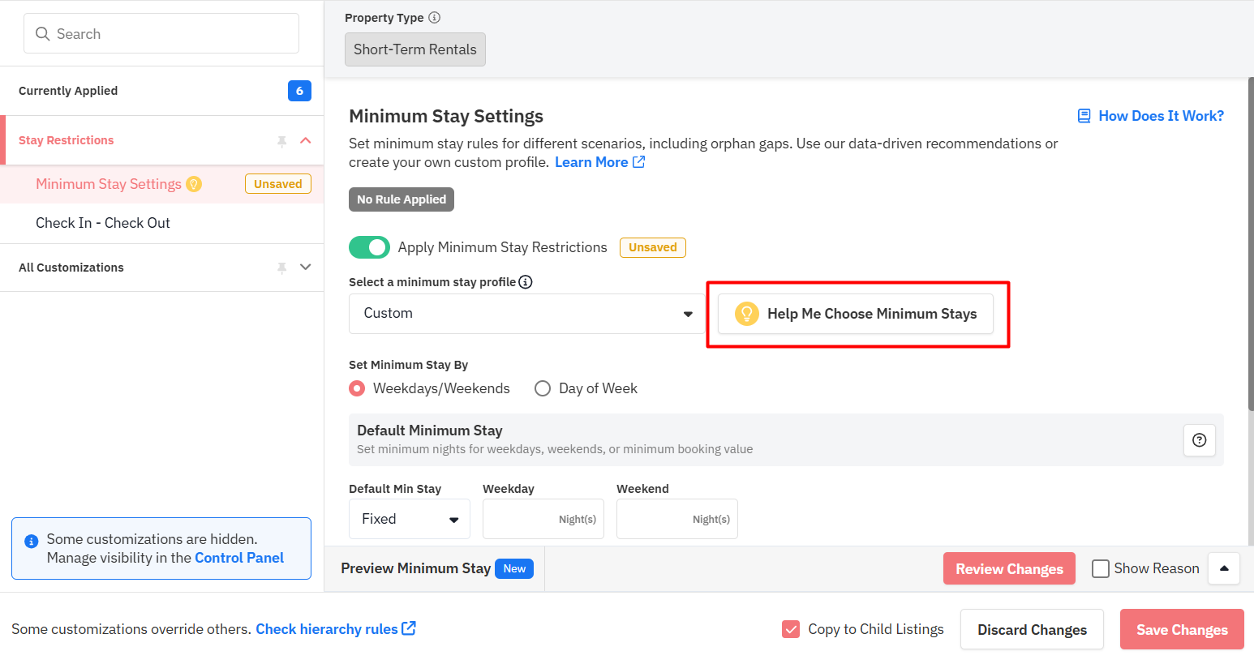Expand the All Customizations section
The height and width of the screenshot is (664, 1254).
(x=306, y=267)
